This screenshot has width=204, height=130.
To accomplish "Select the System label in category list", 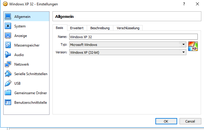I will point(20,26).
